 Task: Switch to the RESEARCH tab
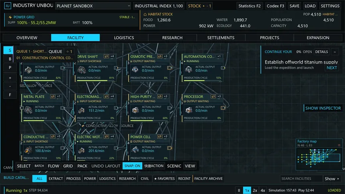[x=172, y=38]
